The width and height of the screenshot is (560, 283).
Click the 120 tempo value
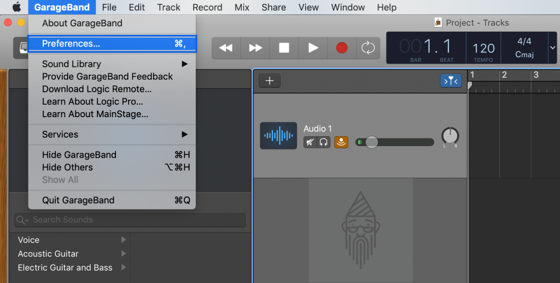coord(483,48)
